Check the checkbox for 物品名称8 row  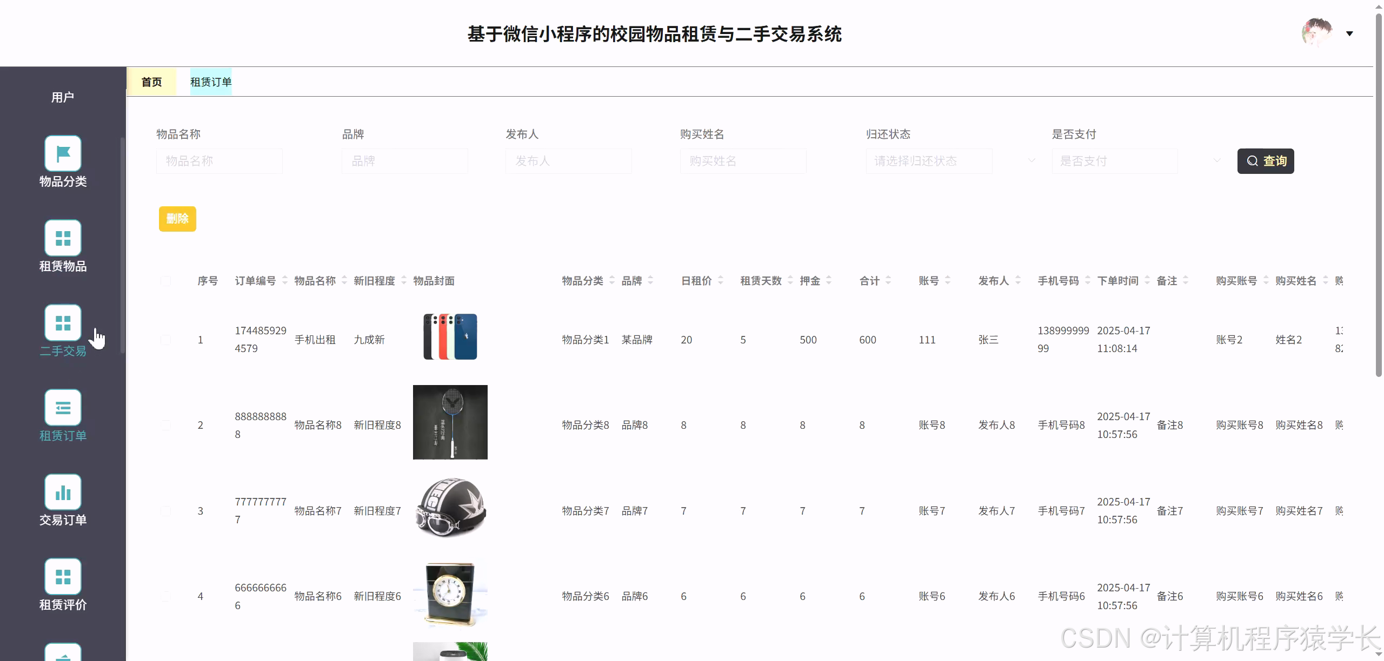(x=165, y=424)
